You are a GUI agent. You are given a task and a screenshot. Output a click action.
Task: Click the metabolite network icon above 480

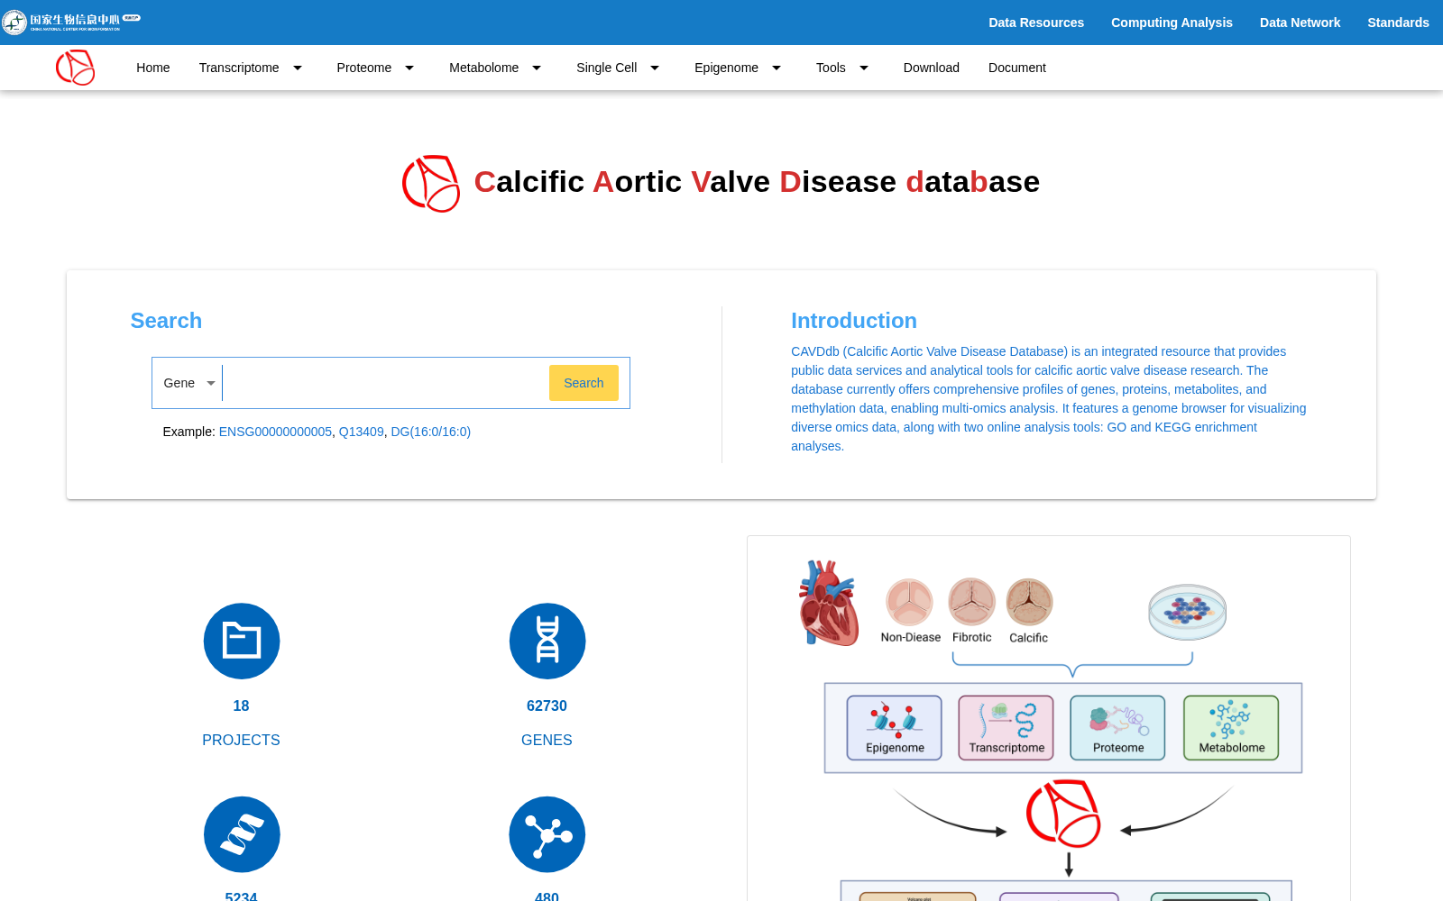547,834
